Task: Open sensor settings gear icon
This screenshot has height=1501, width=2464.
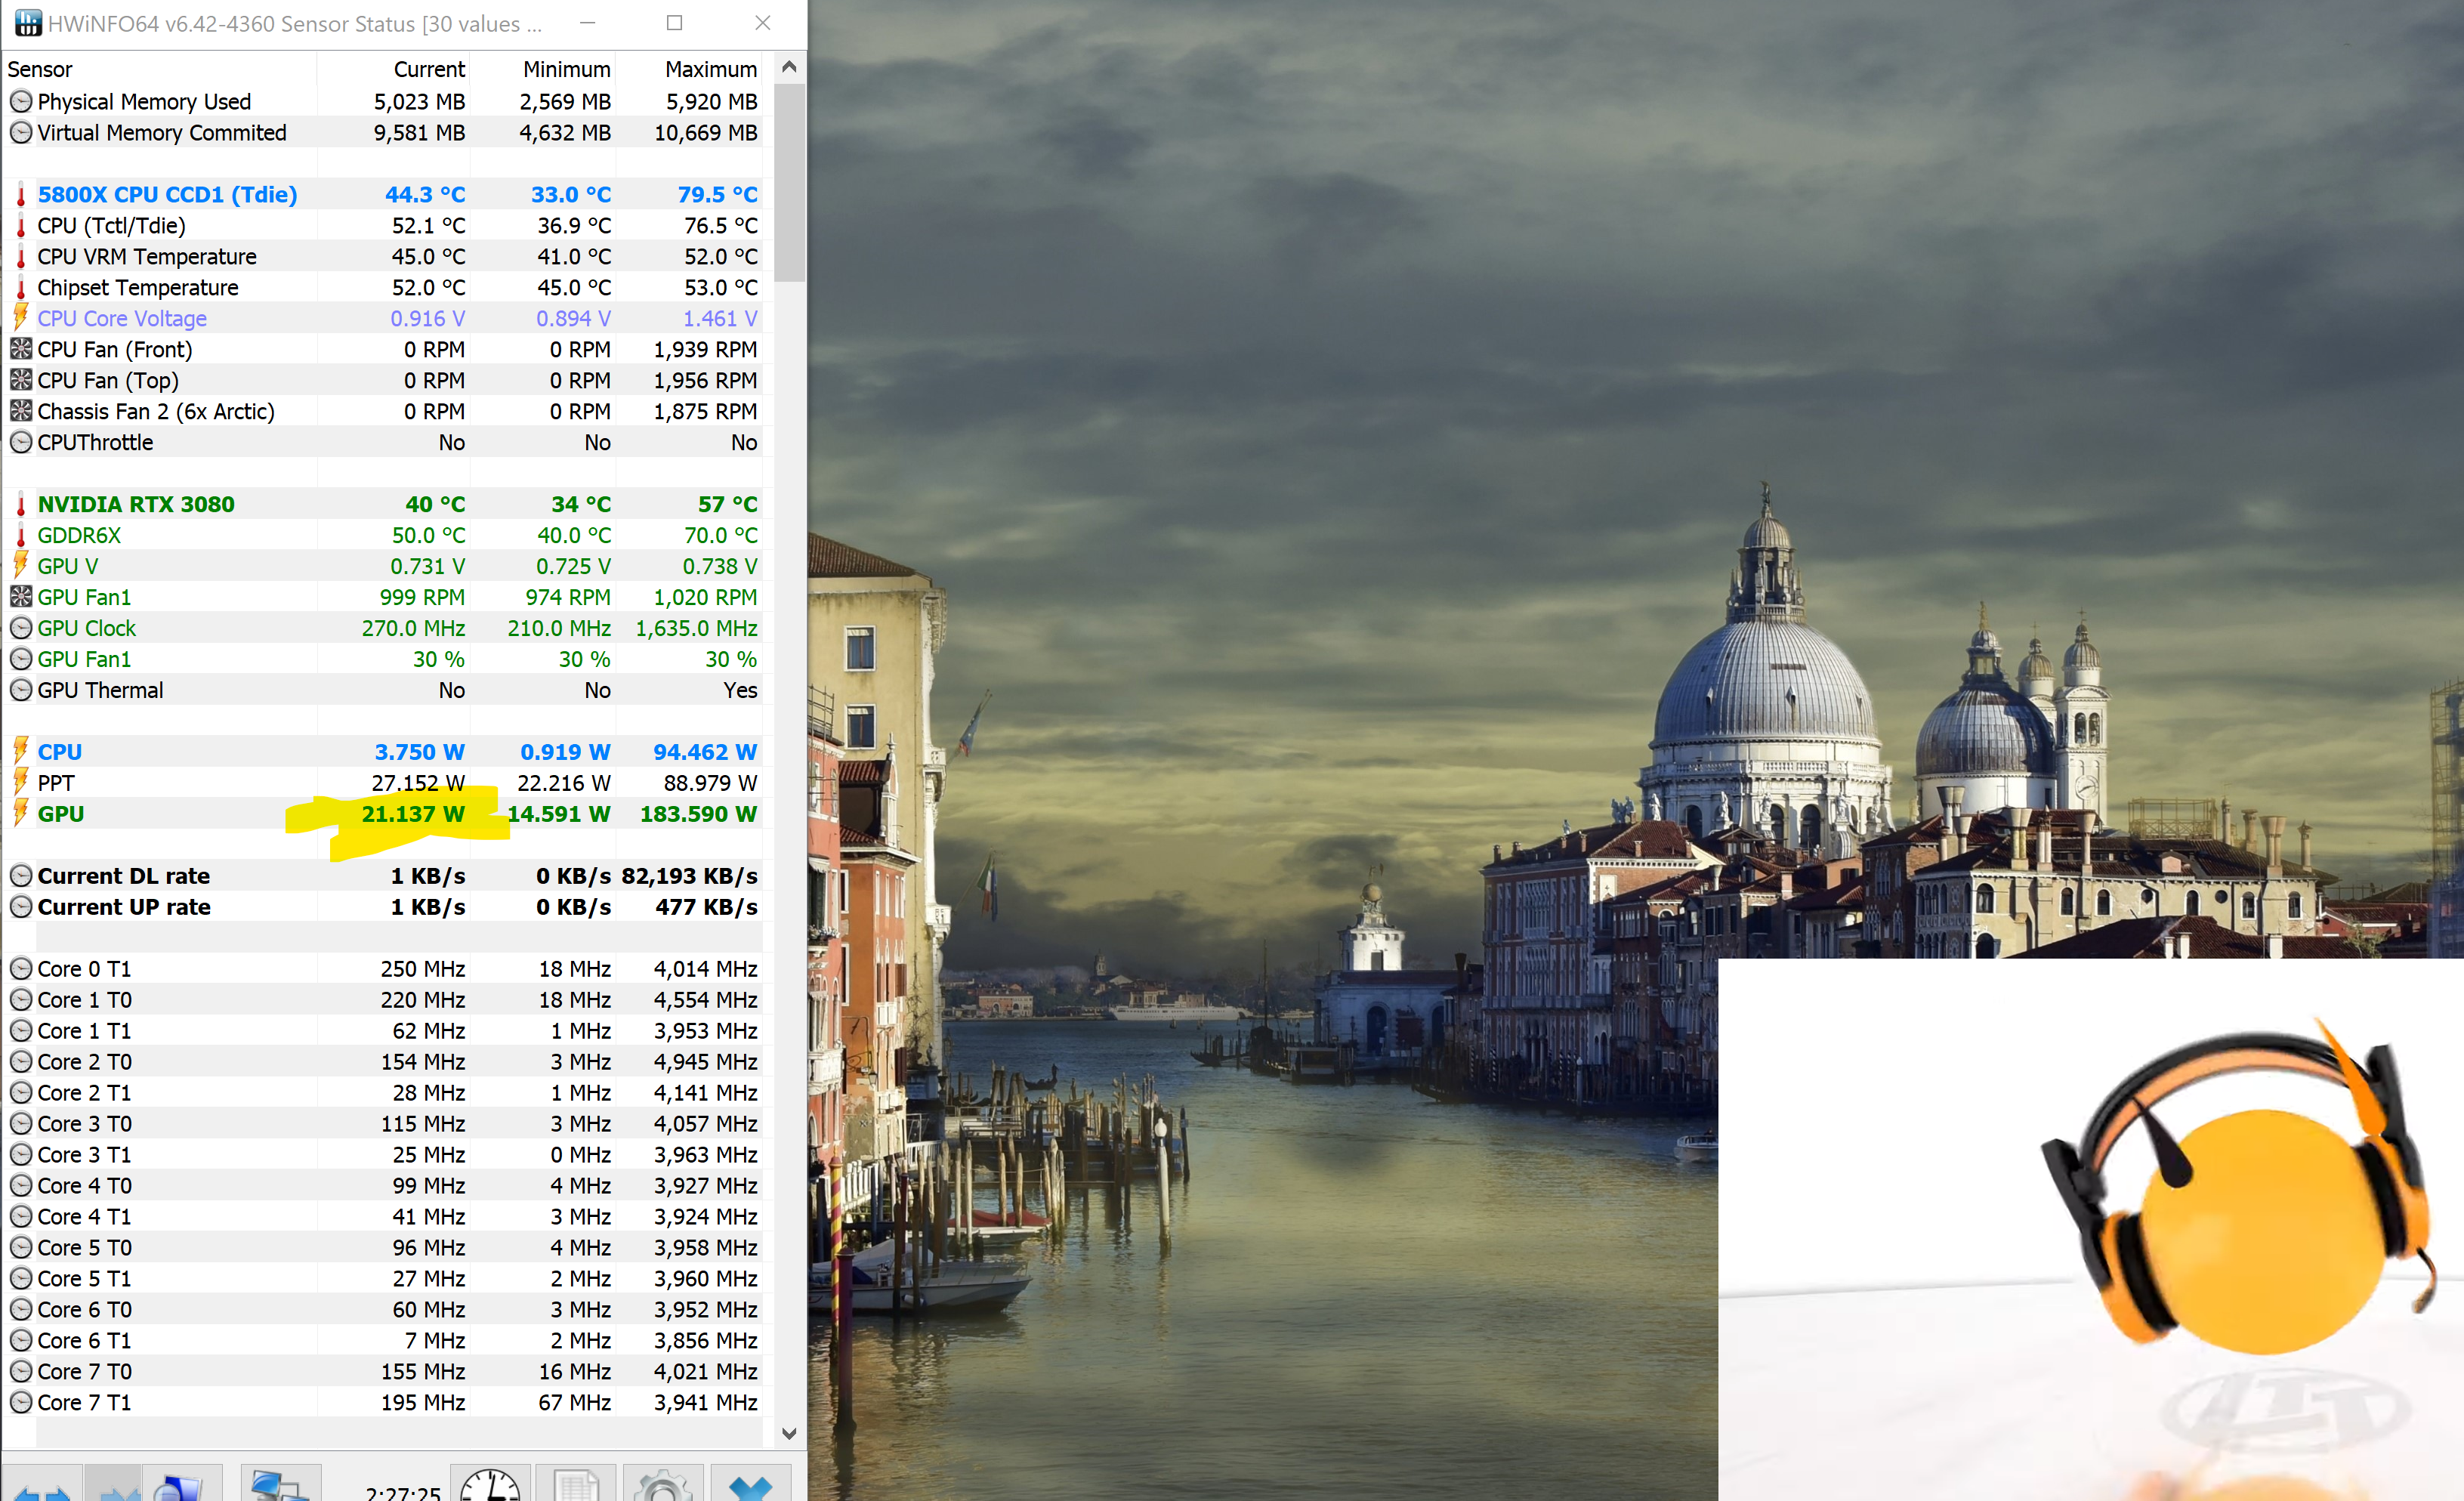Action: 663,1486
